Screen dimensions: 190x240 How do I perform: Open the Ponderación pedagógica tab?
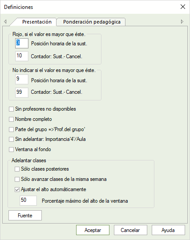92,22
